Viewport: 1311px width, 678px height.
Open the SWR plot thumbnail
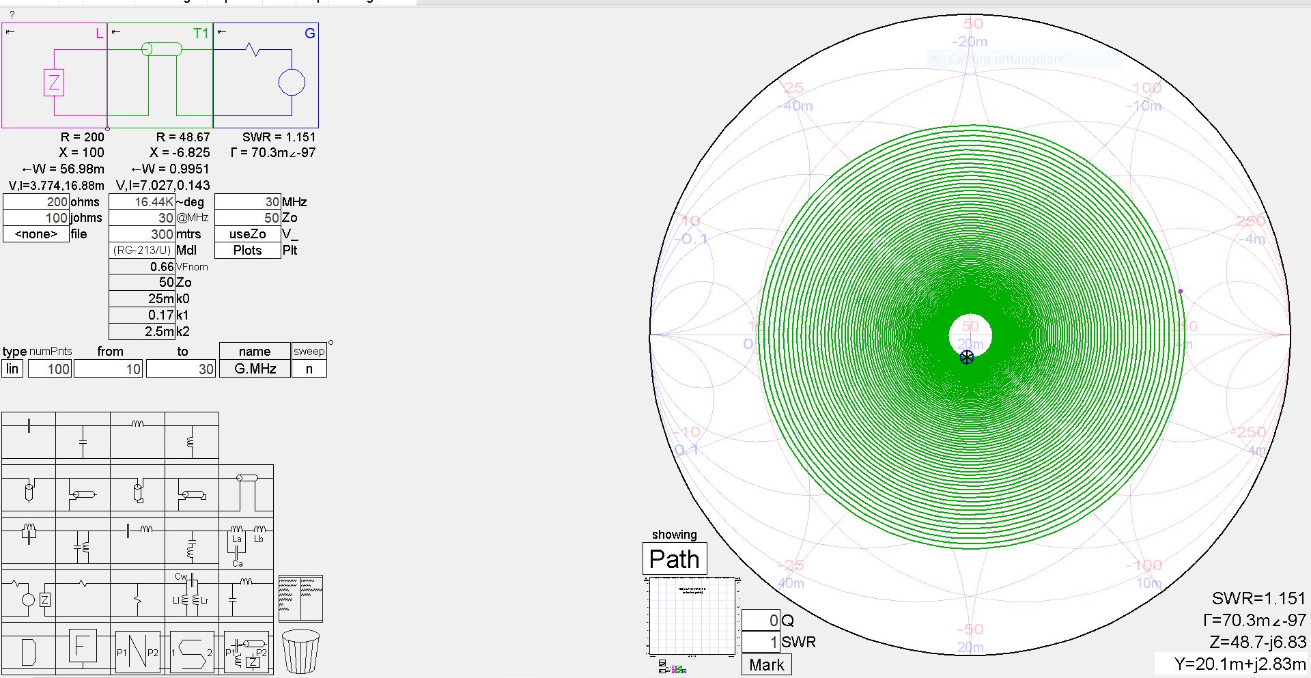coord(691,617)
